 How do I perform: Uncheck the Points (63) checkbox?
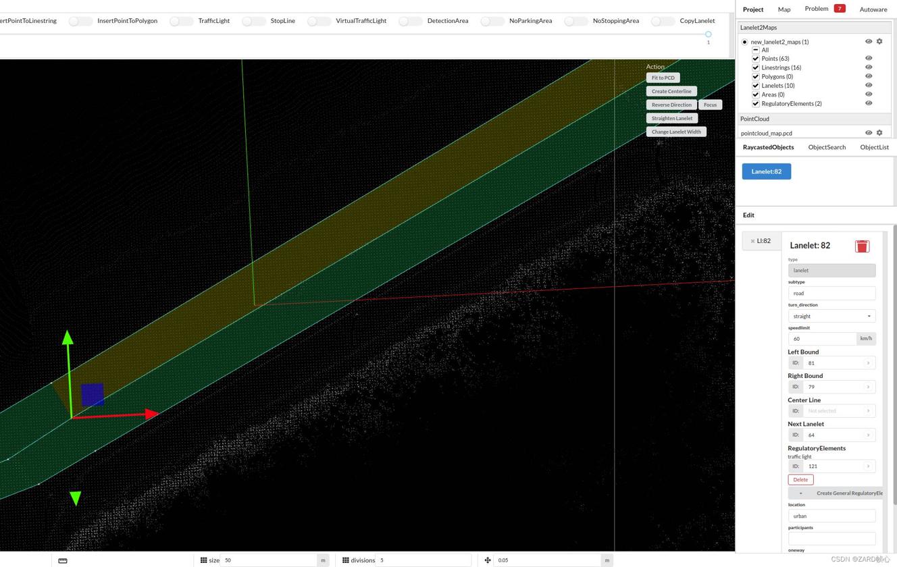click(756, 59)
